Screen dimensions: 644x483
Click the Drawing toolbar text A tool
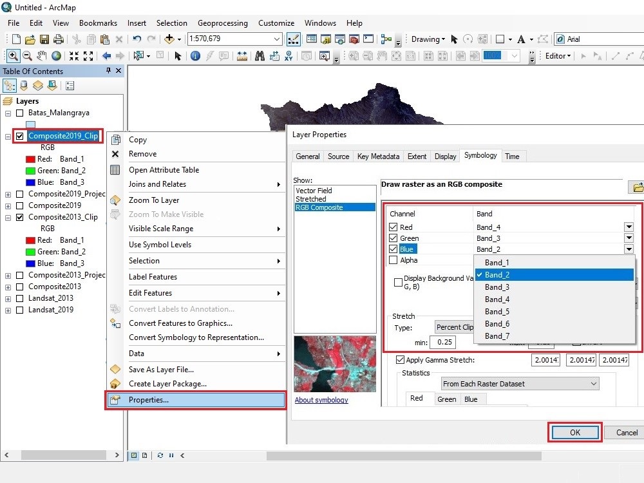coord(521,39)
